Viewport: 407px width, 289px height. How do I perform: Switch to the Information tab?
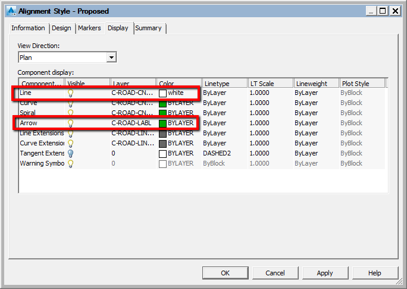28,28
